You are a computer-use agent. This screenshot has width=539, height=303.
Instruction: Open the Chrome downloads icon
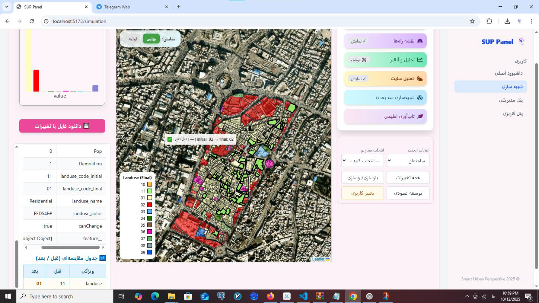point(507,21)
